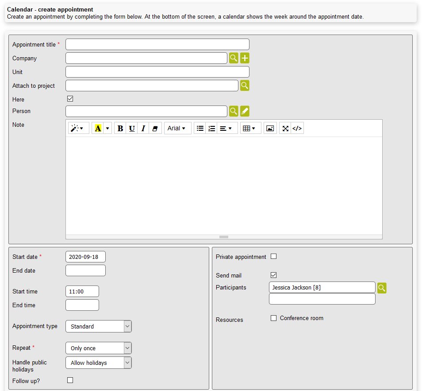The image size is (422, 391).
Task: Insert an unordered bullet list
Action: point(200,128)
